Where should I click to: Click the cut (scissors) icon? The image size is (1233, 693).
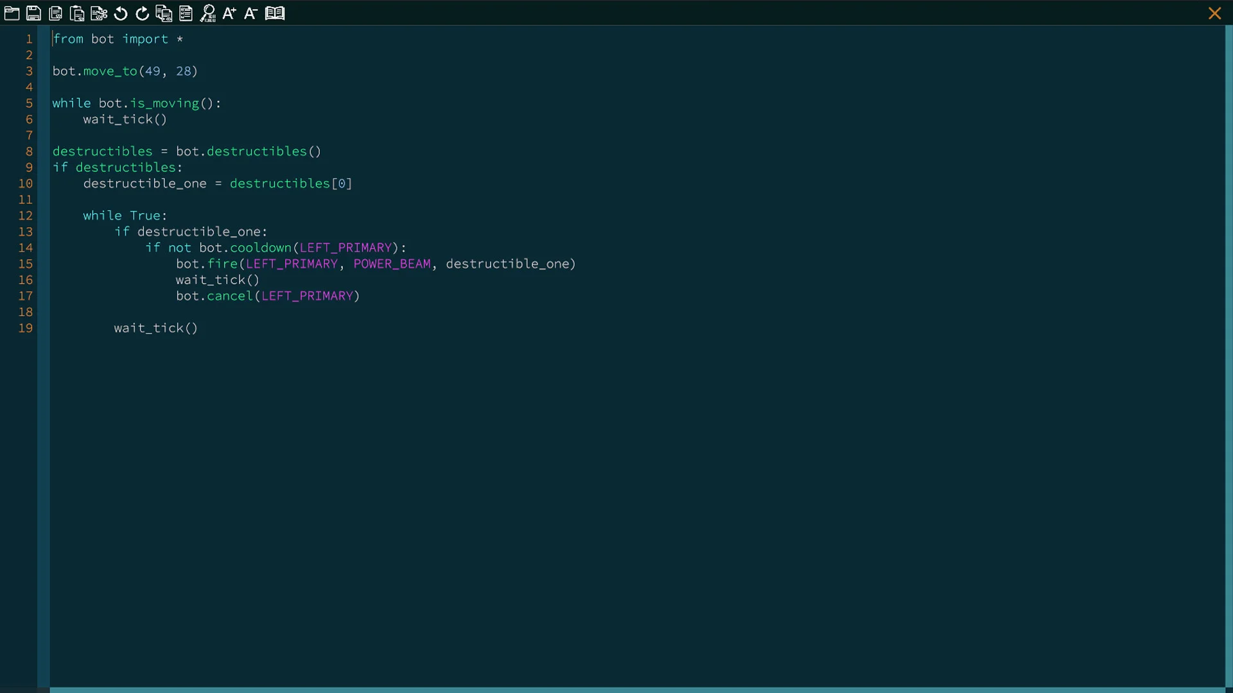click(x=99, y=13)
